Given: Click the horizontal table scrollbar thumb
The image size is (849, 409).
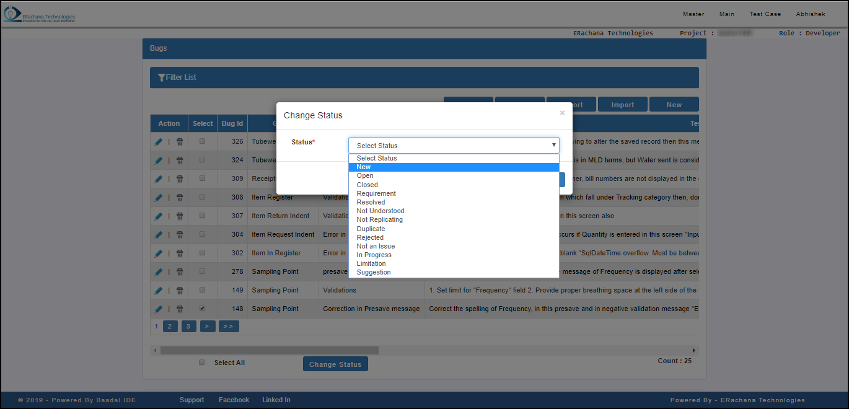Looking at the screenshot, I should (x=269, y=350).
